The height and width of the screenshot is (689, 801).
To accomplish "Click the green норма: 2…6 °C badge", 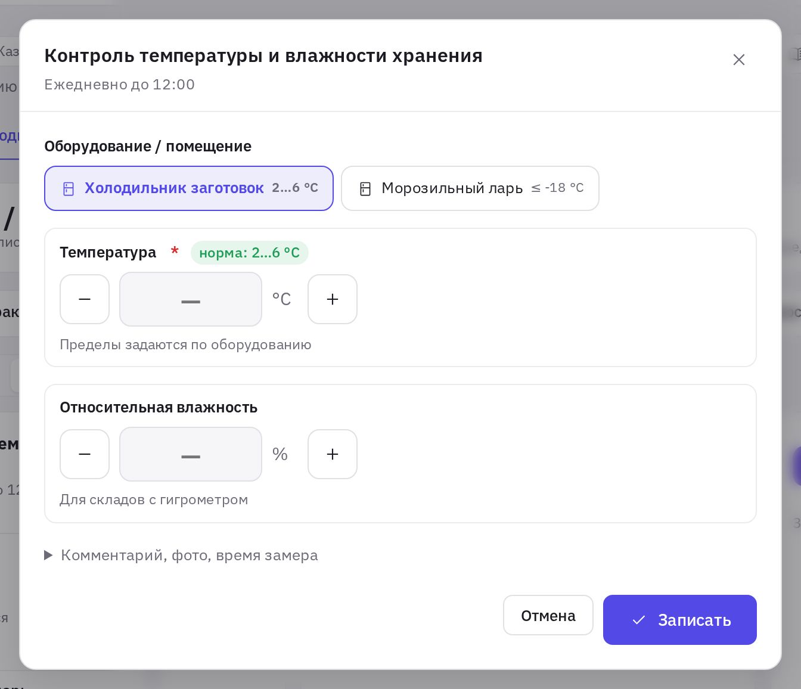I will click(249, 253).
